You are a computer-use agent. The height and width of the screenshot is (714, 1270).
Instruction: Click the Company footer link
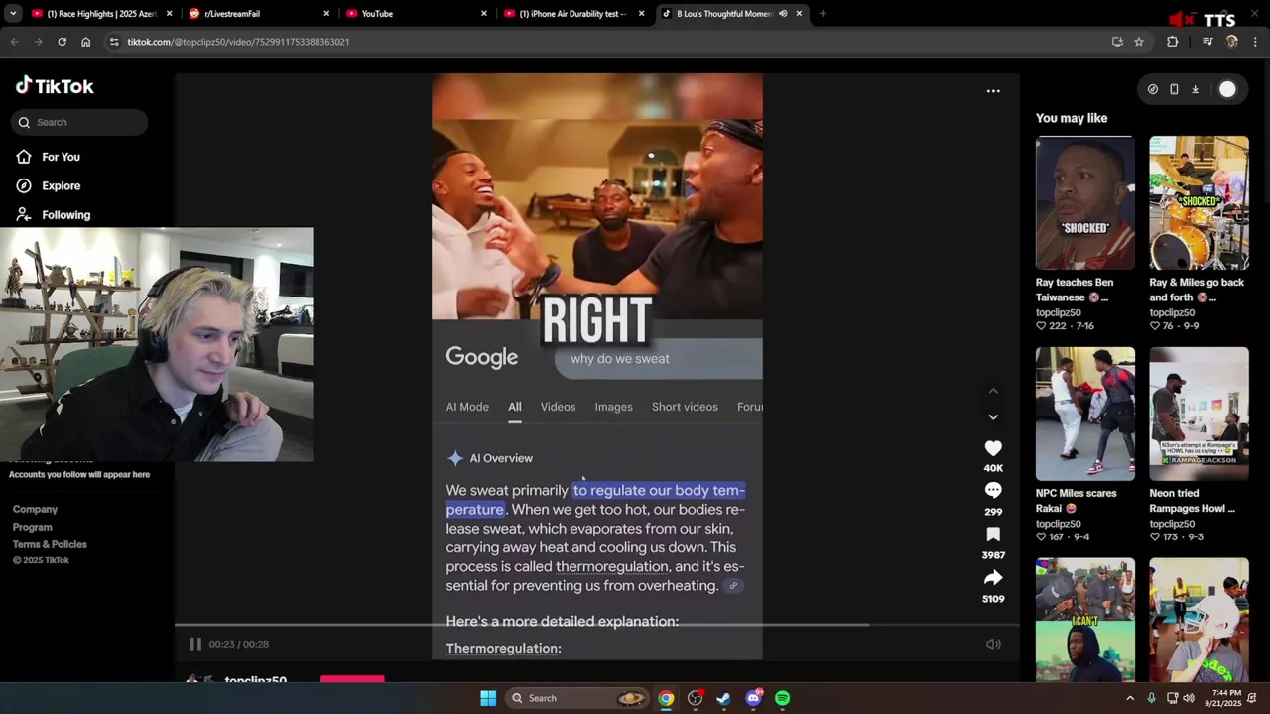click(35, 509)
